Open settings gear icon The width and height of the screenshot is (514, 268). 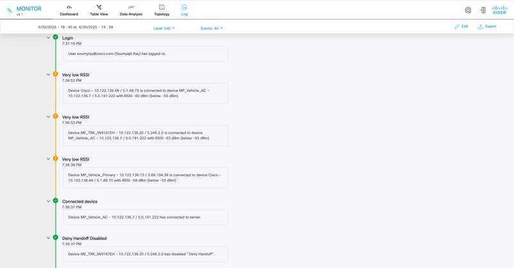click(468, 10)
